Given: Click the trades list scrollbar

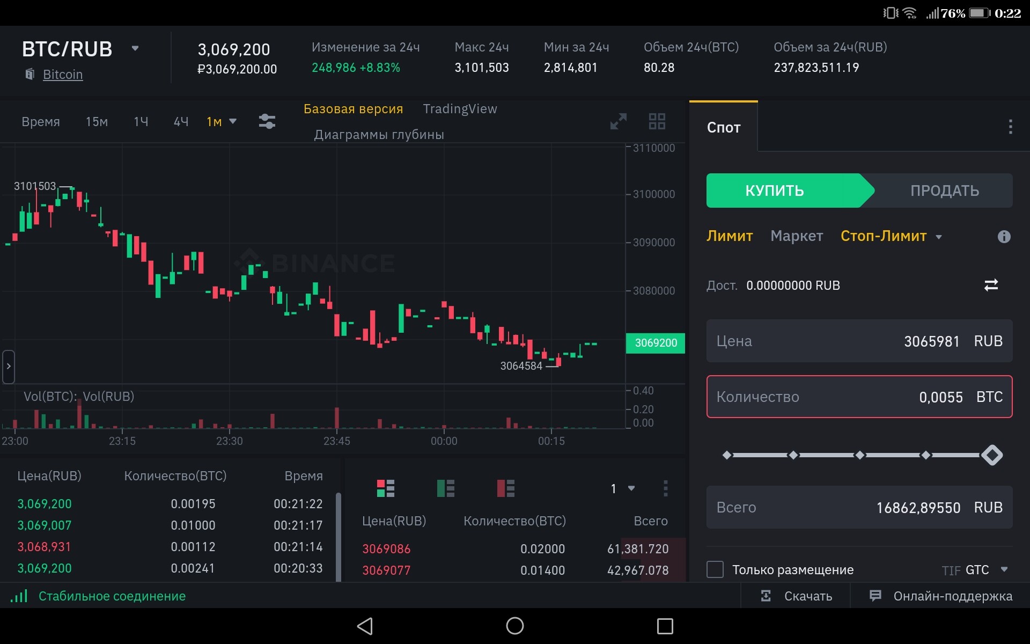Looking at the screenshot, I should click(x=338, y=537).
